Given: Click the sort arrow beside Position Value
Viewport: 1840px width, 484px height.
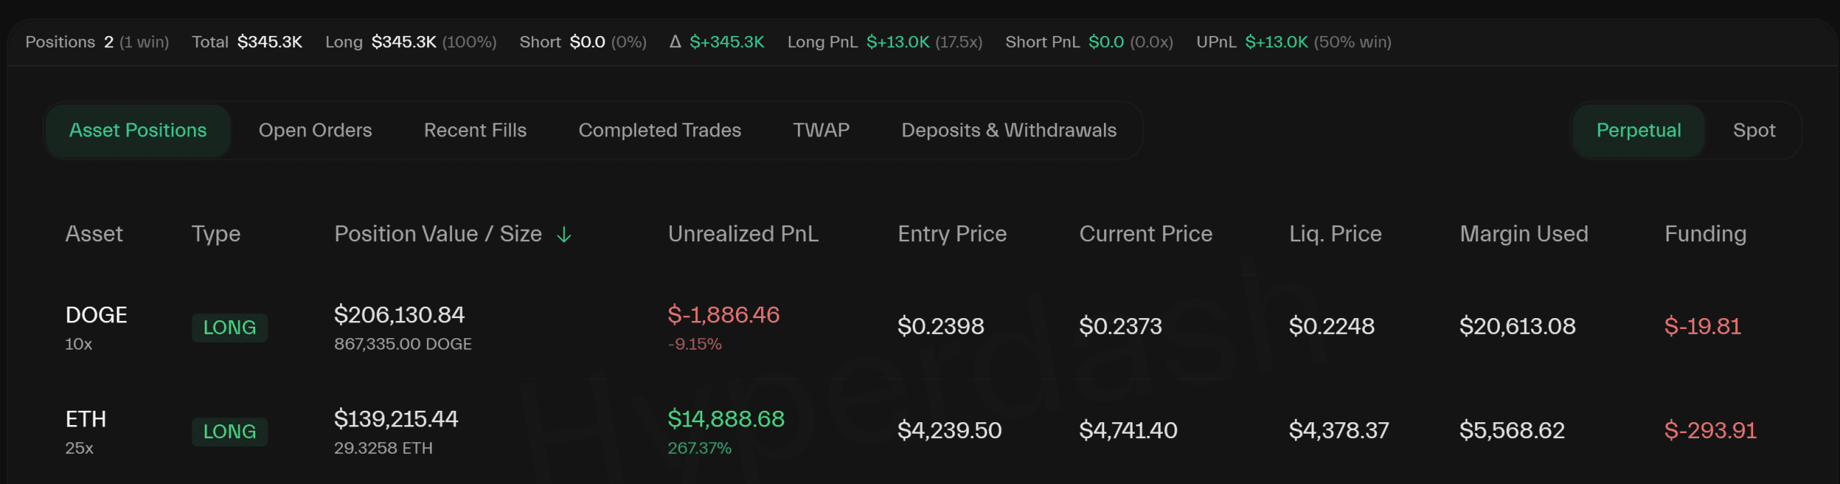Looking at the screenshot, I should pos(564,234).
